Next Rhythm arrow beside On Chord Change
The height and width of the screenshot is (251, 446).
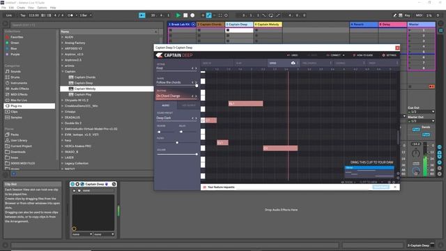coord(196,96)
